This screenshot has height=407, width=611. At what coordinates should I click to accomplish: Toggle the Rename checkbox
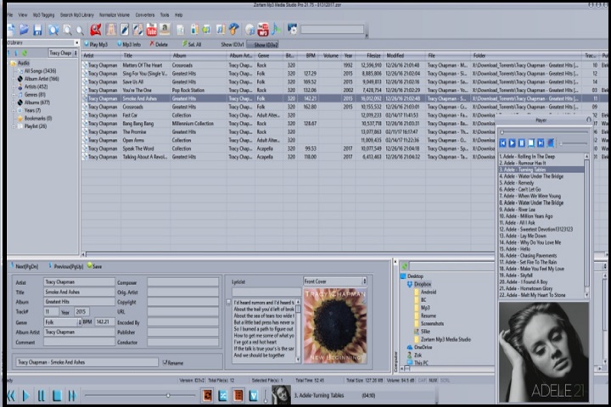pyautogui.click(x=165, y=362)
